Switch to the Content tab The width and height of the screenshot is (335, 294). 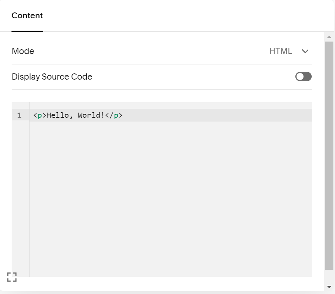(27, 16)
